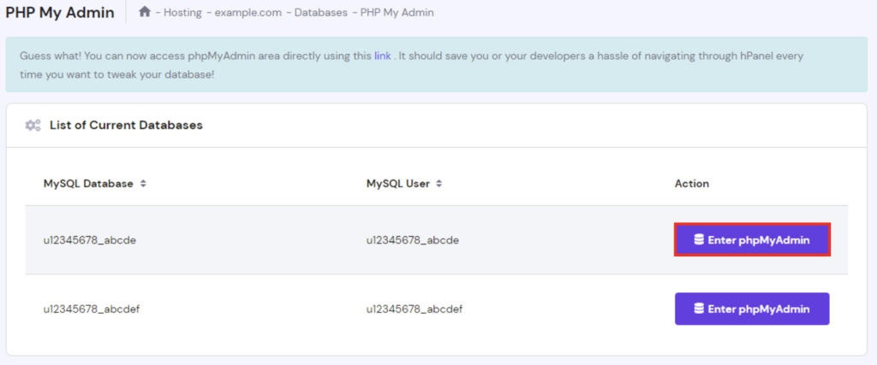Viewport: 877px width, 365px height.
Task: Click the gears icon beside List of Current Databases
Action: (x=33, y=125)
